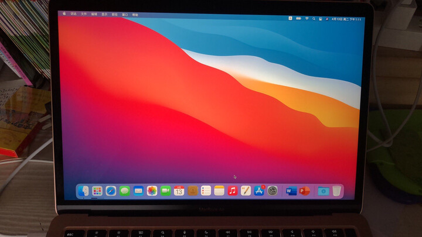Open the Mail app in the Dock
Screen dimensions: 422x237
pyautogui.click(x=138, y=191)
